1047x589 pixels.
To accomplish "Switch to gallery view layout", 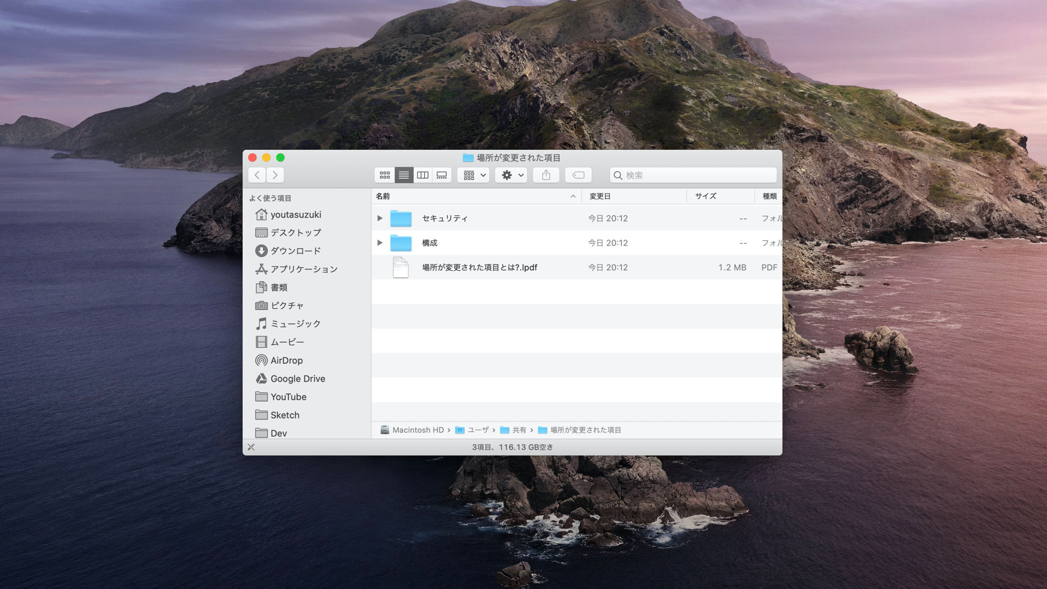I will click(x=442, y=175).
